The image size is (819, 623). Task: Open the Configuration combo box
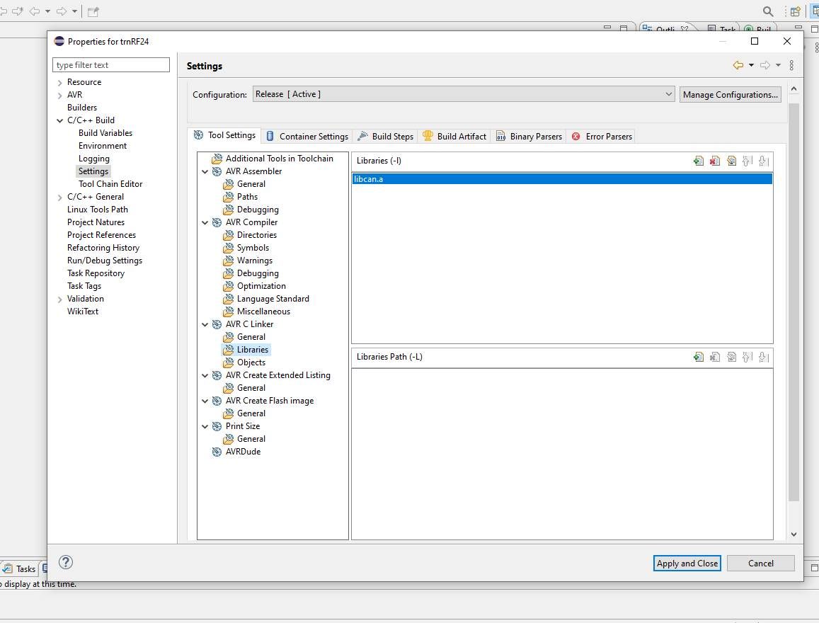(x=464, y=95)
